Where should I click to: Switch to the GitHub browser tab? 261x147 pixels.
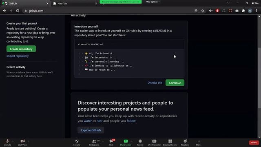(x=25, y=4)
